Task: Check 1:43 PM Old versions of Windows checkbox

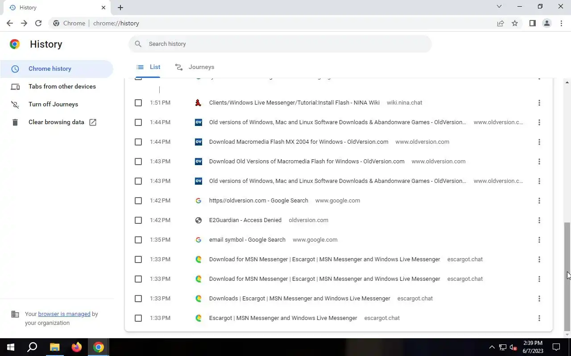Action: click(x=138, y=181)
